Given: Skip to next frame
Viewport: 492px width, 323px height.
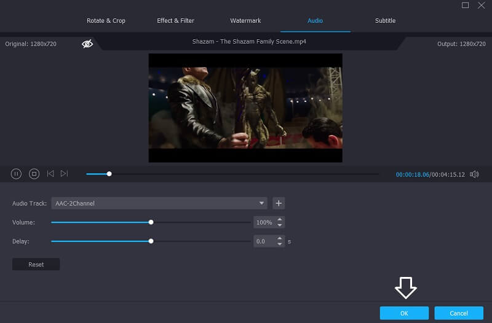Looking at the screenshot, I should (x=64, y=174).
